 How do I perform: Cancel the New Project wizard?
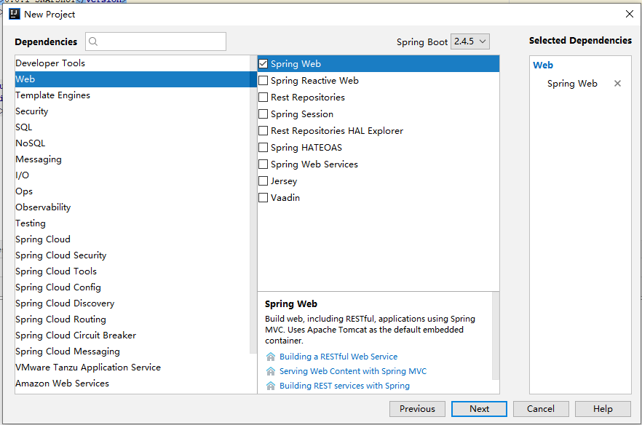[541, 408]
